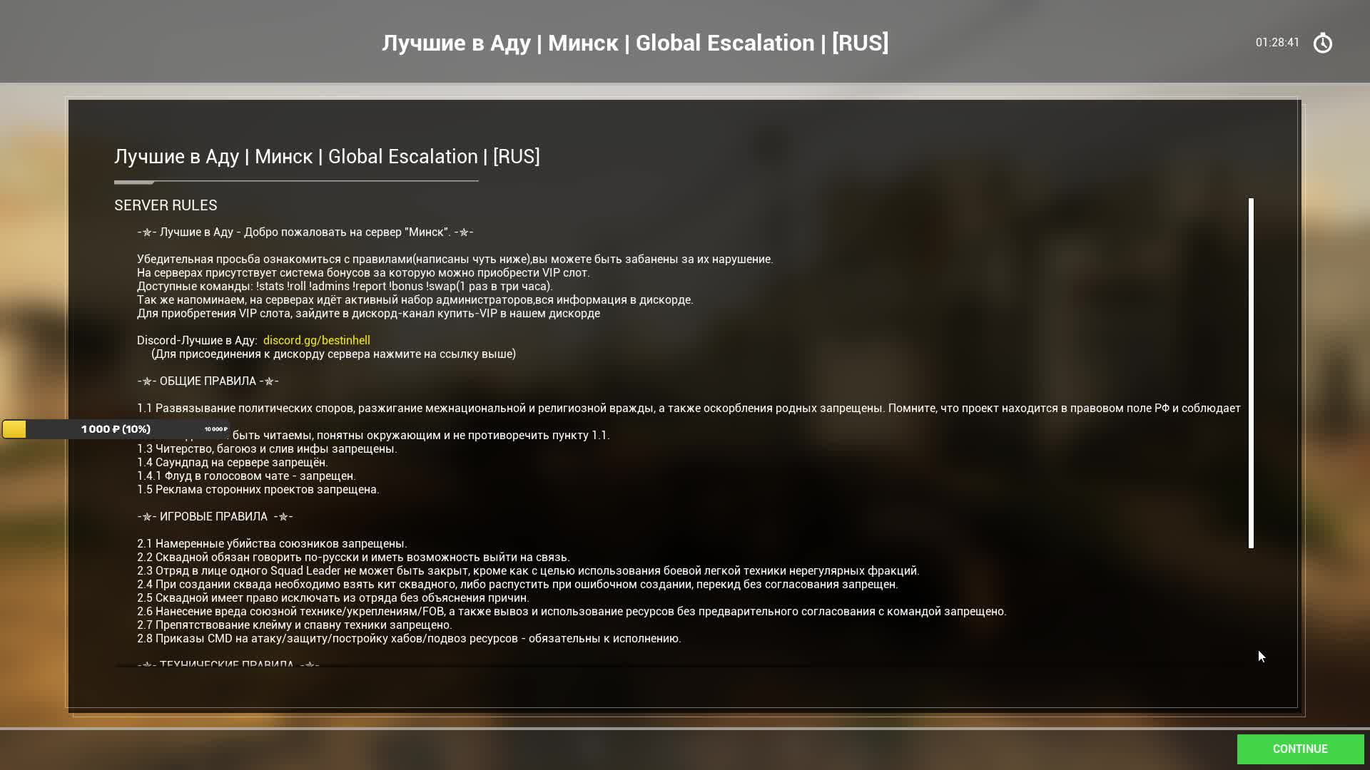Click scrollbar track below the thumb
The width and height of the screenshot is (1370, 770).
click(1251, 606)
